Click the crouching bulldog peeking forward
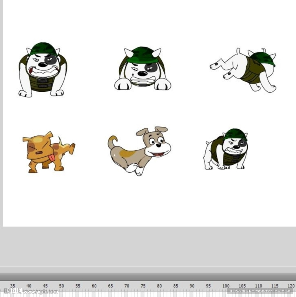This screenshot has width=296, height=297. (x=142, y=69)
